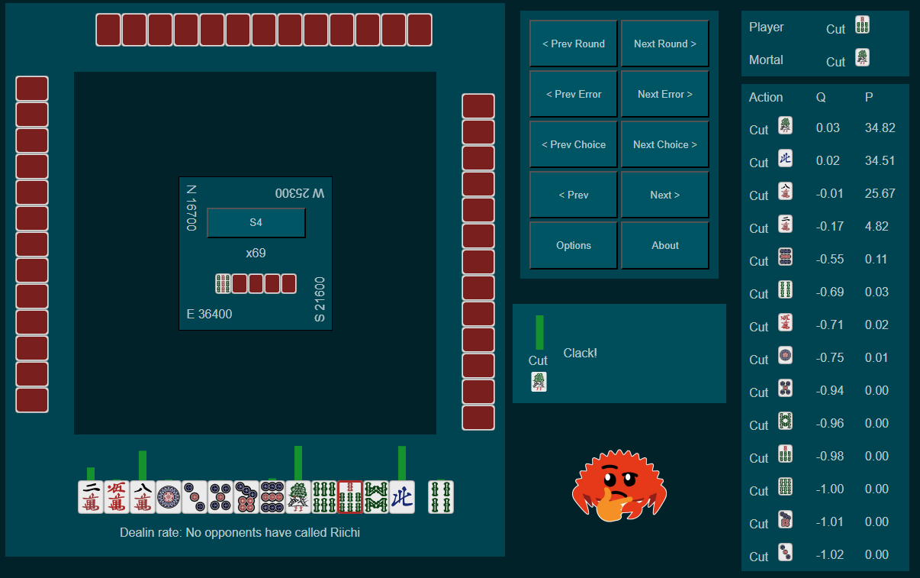920x578 pixels.
Task: Click the Clack! message text
Action: click(581, 353)
